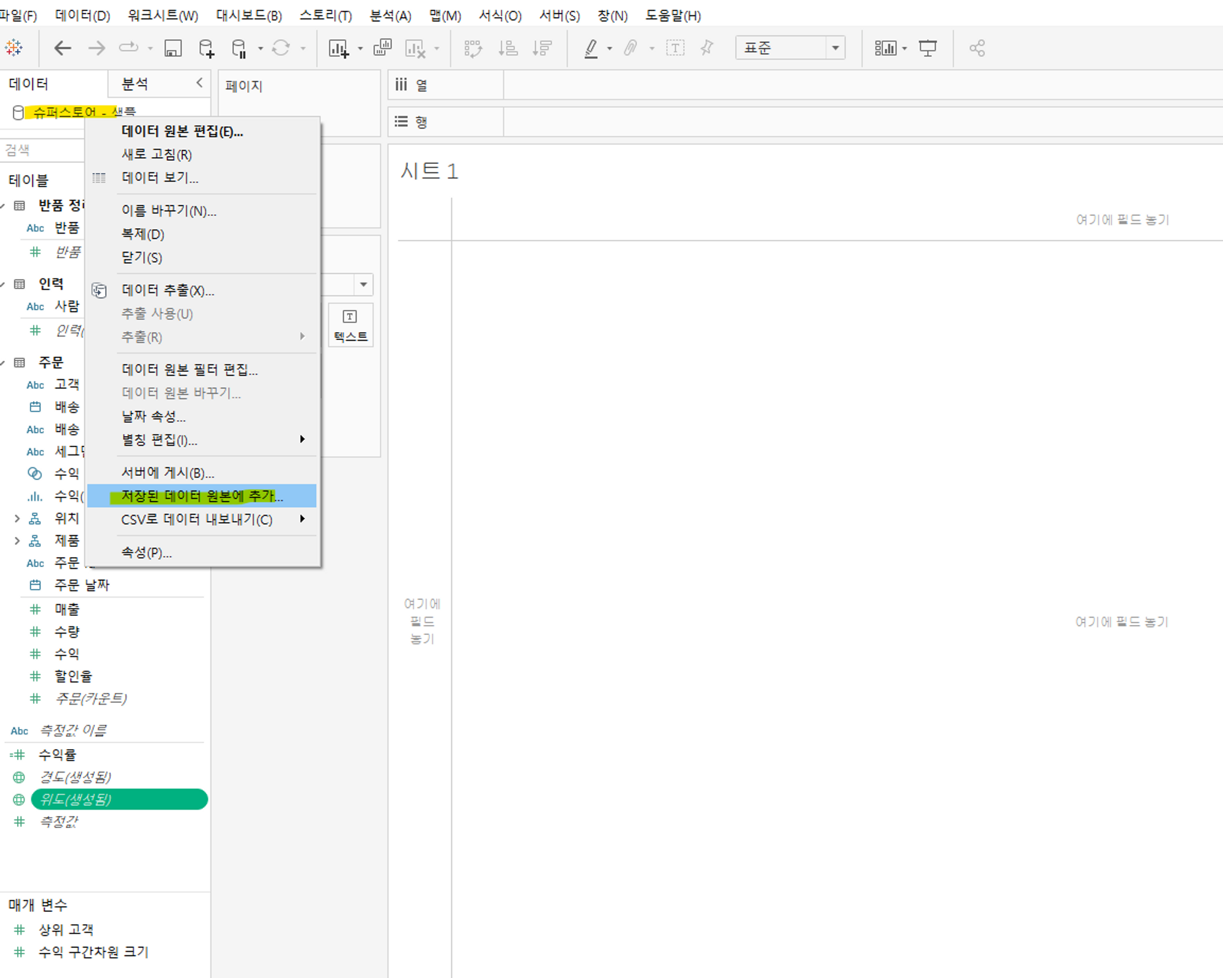Expand the 제품 hierarchy

coord(17,541)
